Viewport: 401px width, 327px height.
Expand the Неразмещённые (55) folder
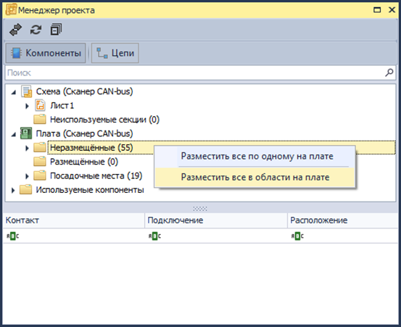tap(27, 148)
